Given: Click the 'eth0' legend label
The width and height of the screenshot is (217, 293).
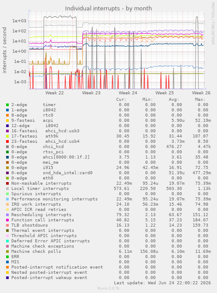Looking at the screenshot, I should (x=48, y=178).
